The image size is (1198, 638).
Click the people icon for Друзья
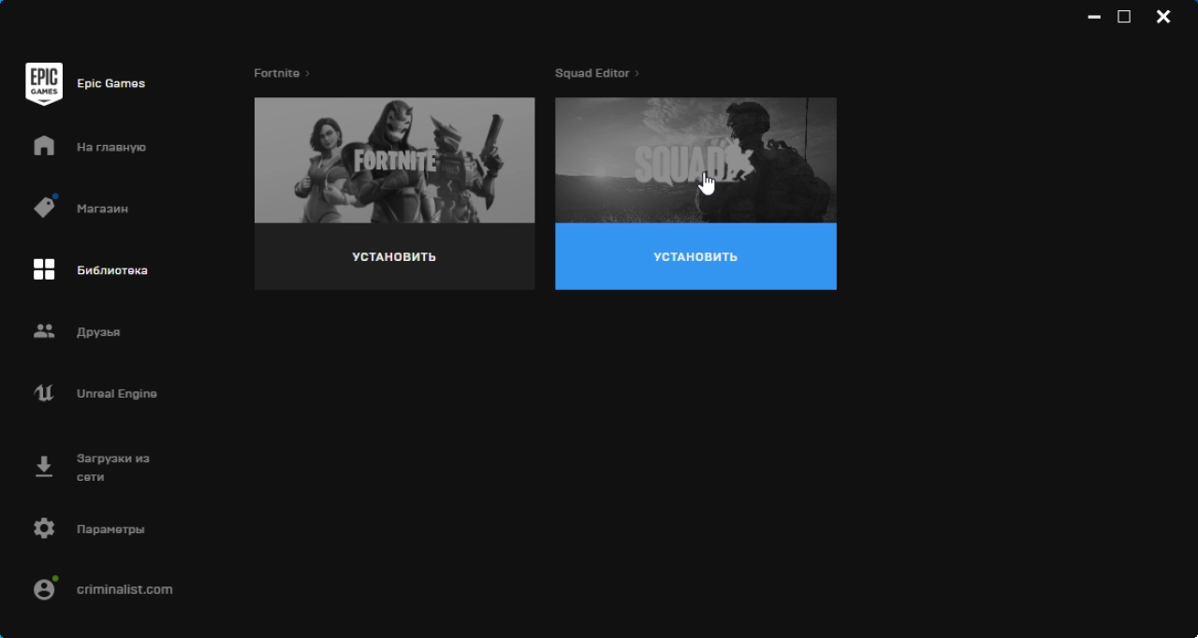click(x=44, y=331)
